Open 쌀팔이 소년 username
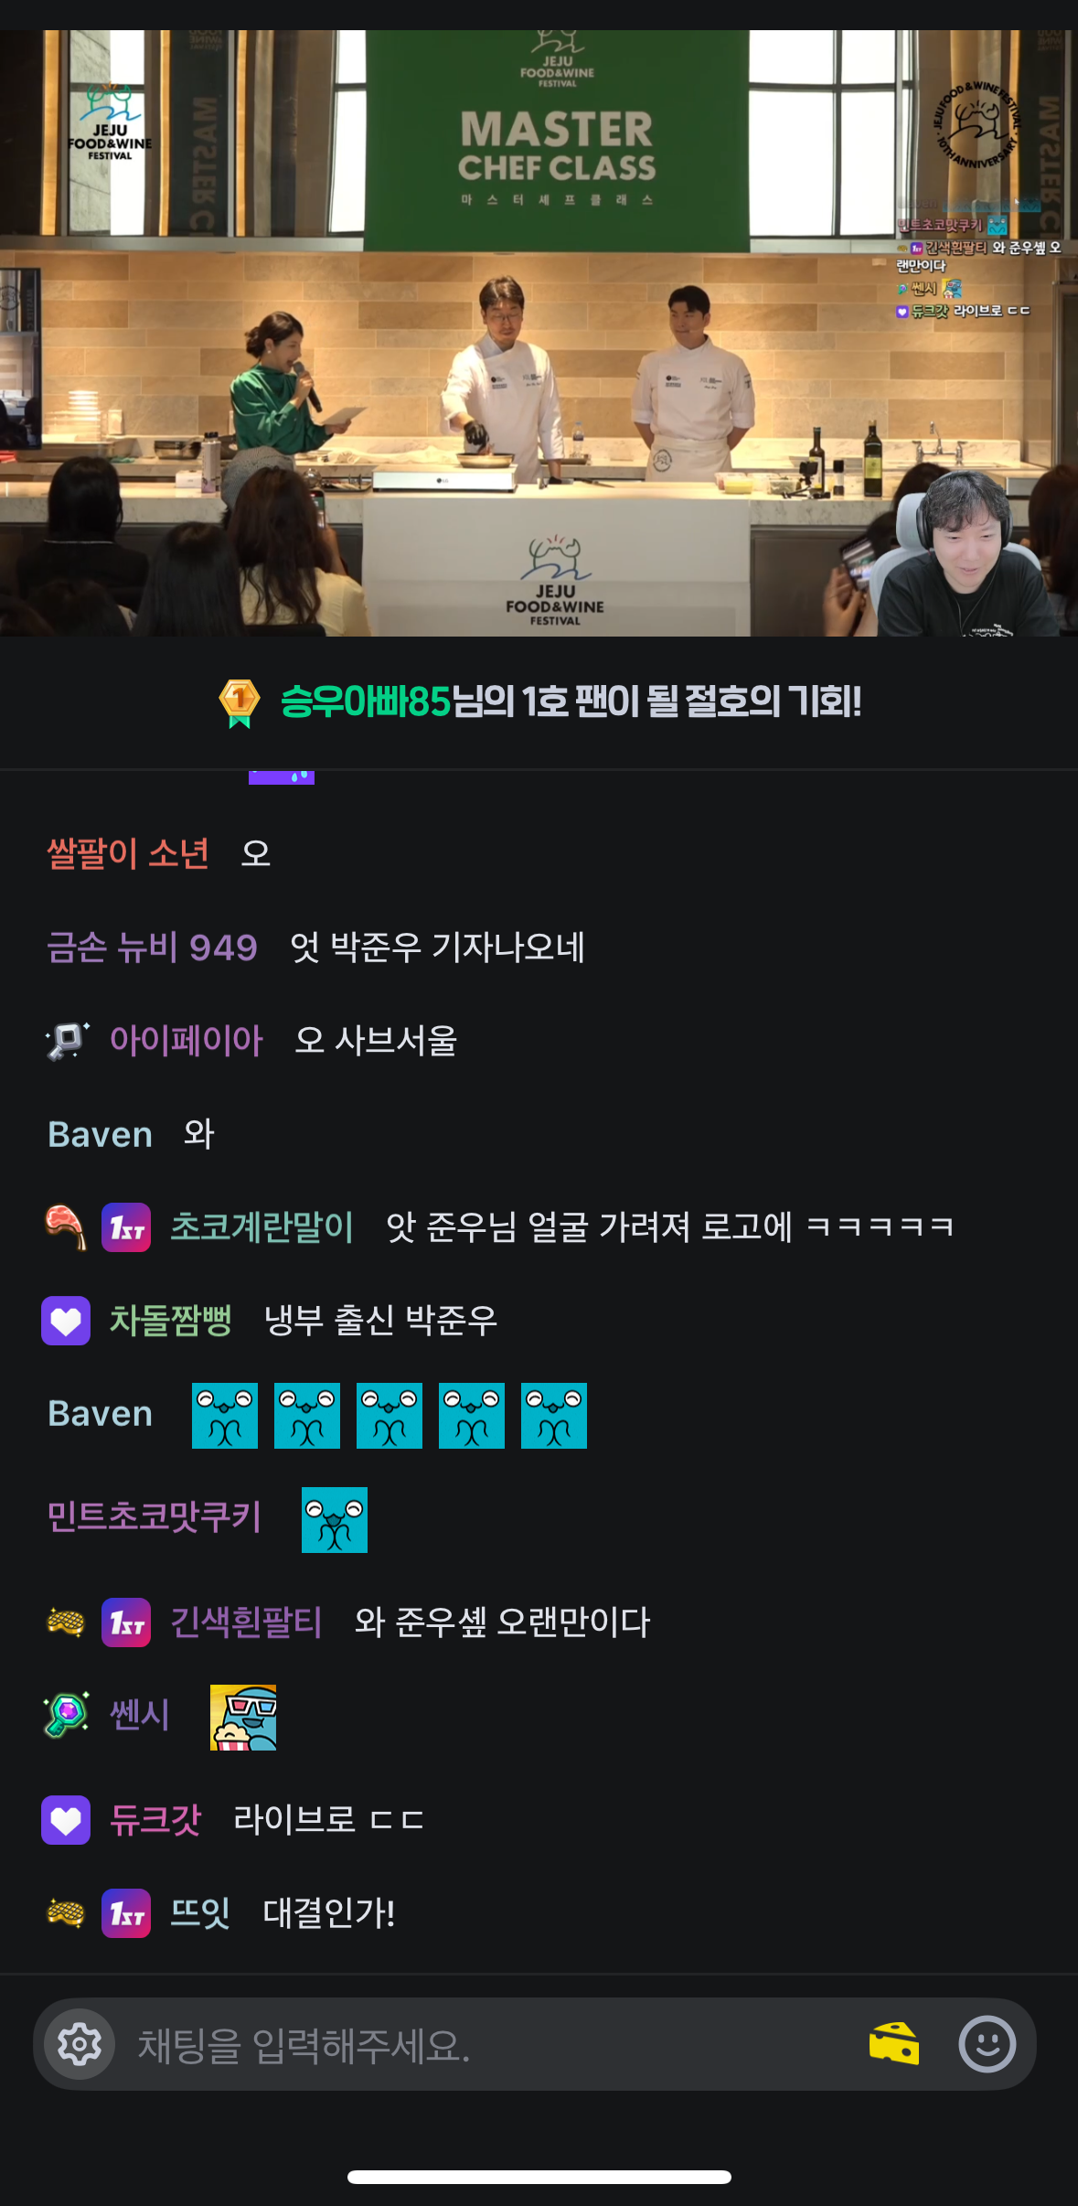This screenshot has width=1078, height=2206. [x=128, y=853]
